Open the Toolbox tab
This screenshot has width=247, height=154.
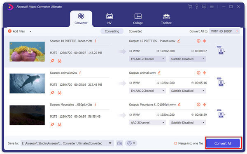(x=166, y=19)
